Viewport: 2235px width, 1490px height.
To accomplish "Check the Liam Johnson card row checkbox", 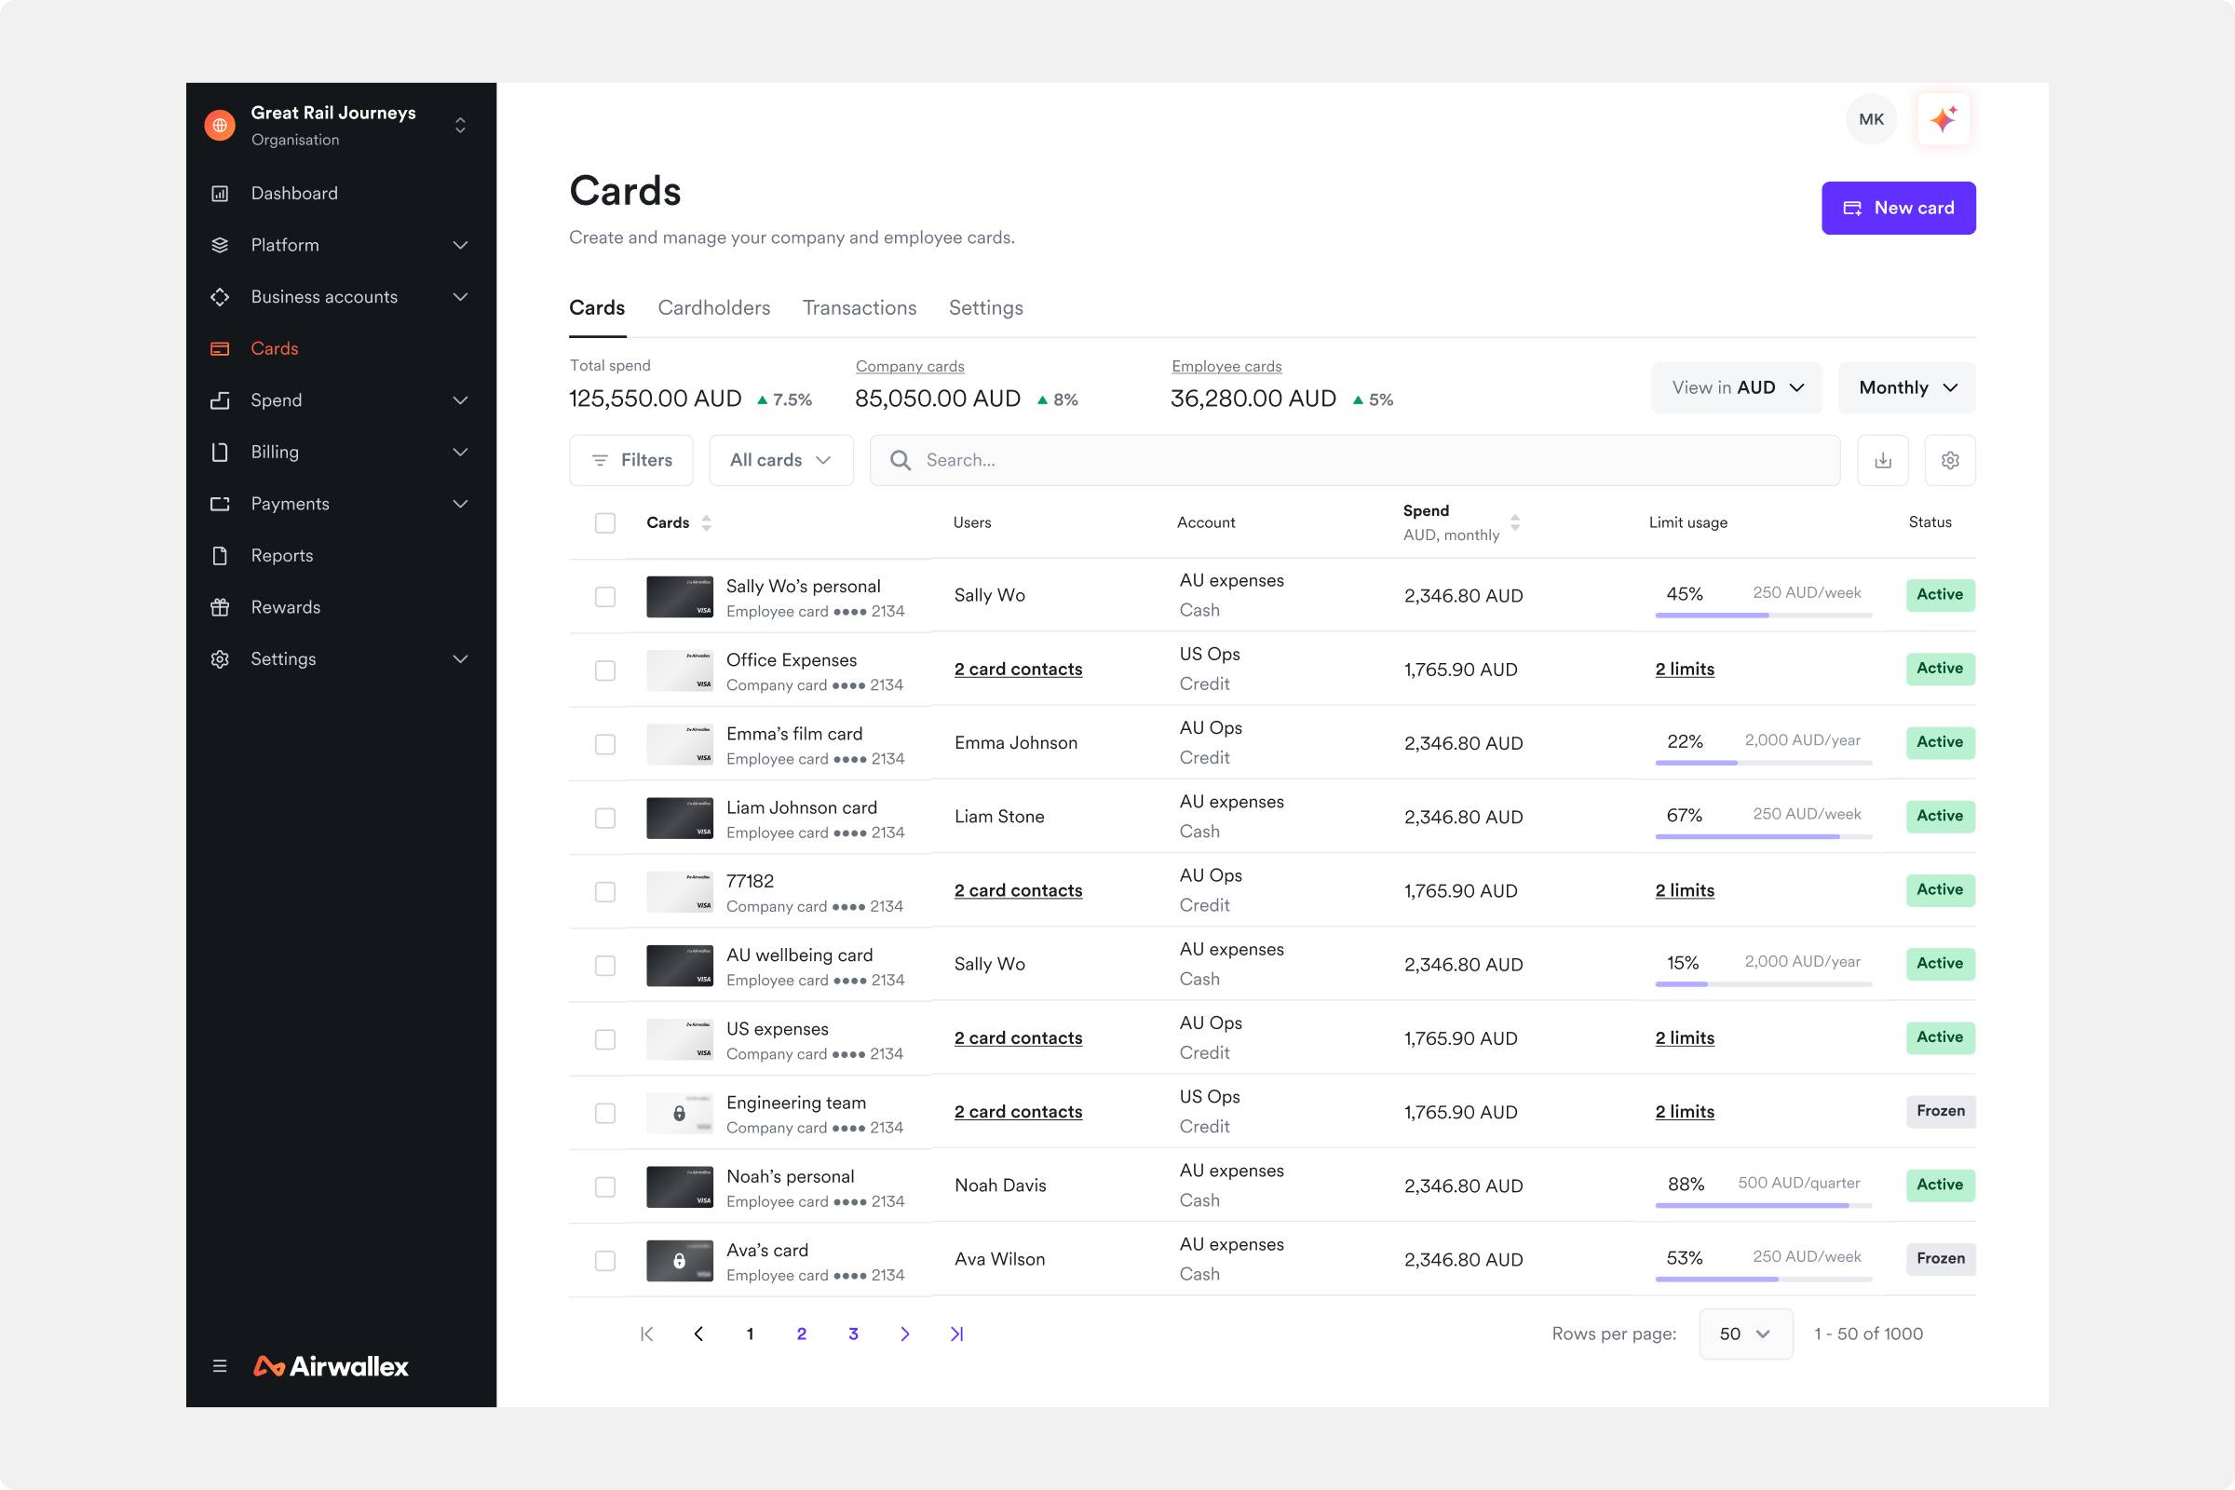I will 605,819.
